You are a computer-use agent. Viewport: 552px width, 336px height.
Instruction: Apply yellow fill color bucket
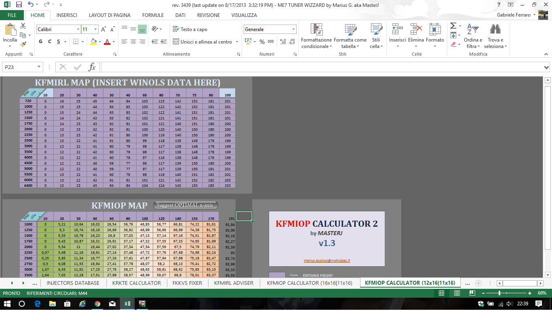(93, 42)
